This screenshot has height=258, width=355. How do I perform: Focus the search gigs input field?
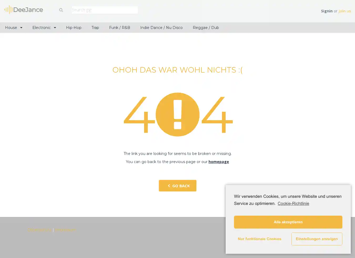pyautogui.click(x=105, y=10)
